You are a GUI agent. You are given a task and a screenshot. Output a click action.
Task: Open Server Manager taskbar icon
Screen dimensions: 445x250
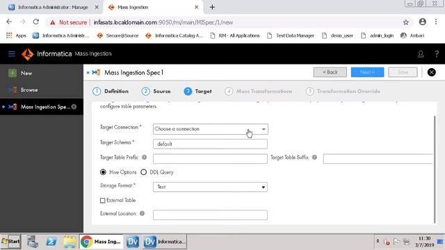click(33, 242)
